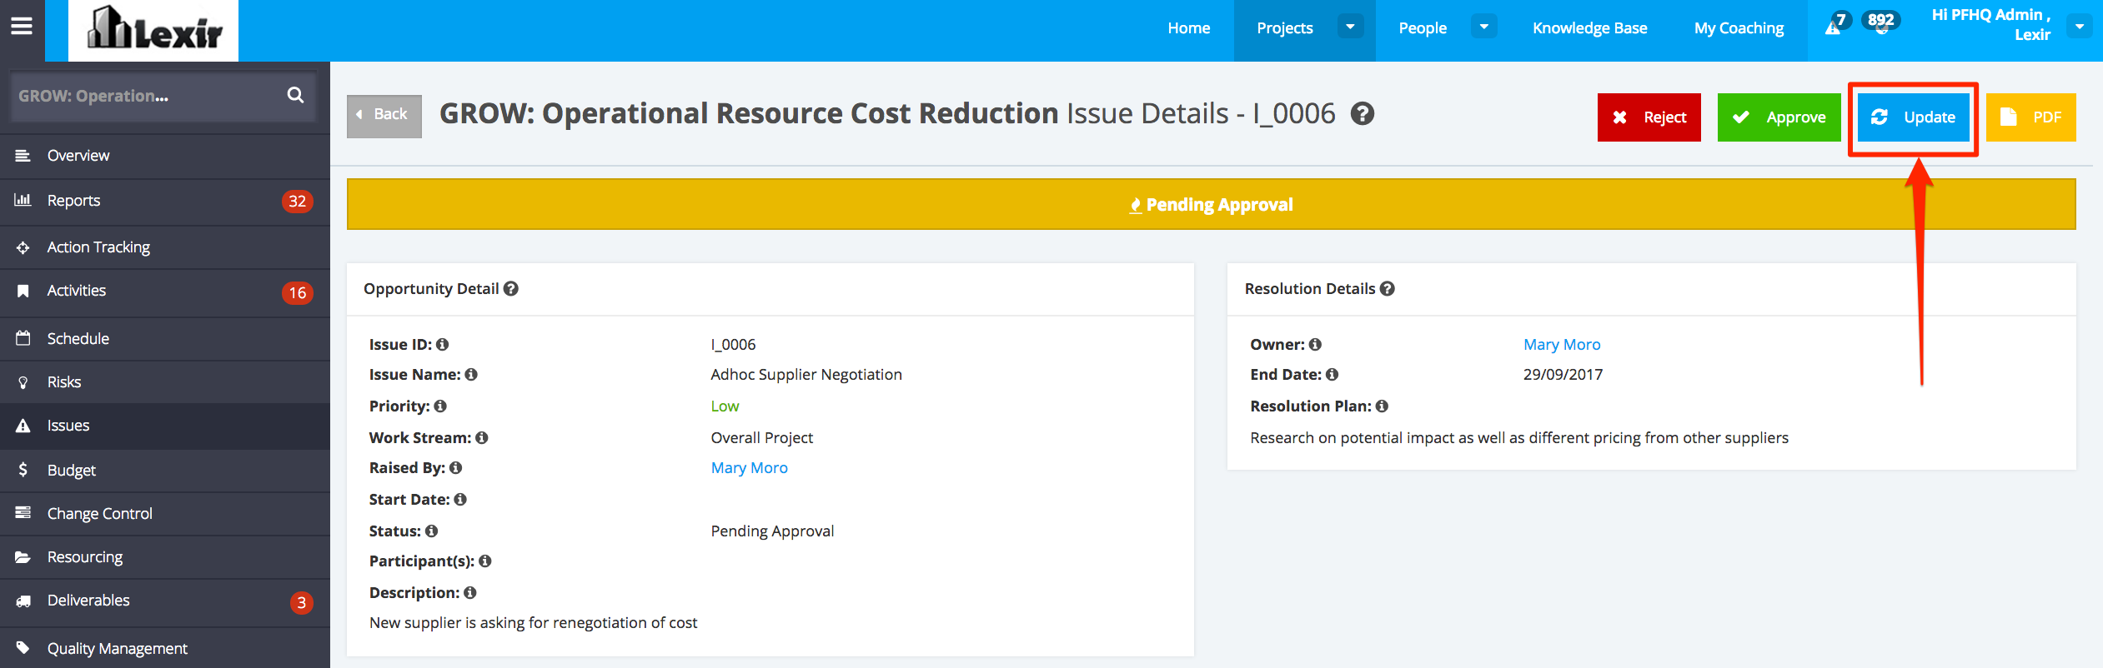Open Budget in the sidebar
Screen dimensions: 2103x668
click(165, 471)
